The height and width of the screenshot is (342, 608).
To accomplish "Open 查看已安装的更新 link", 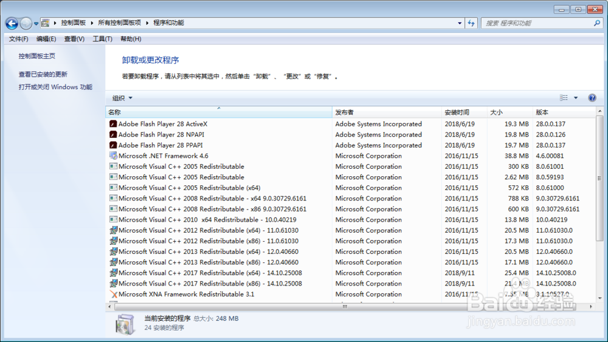I will 43,74.
